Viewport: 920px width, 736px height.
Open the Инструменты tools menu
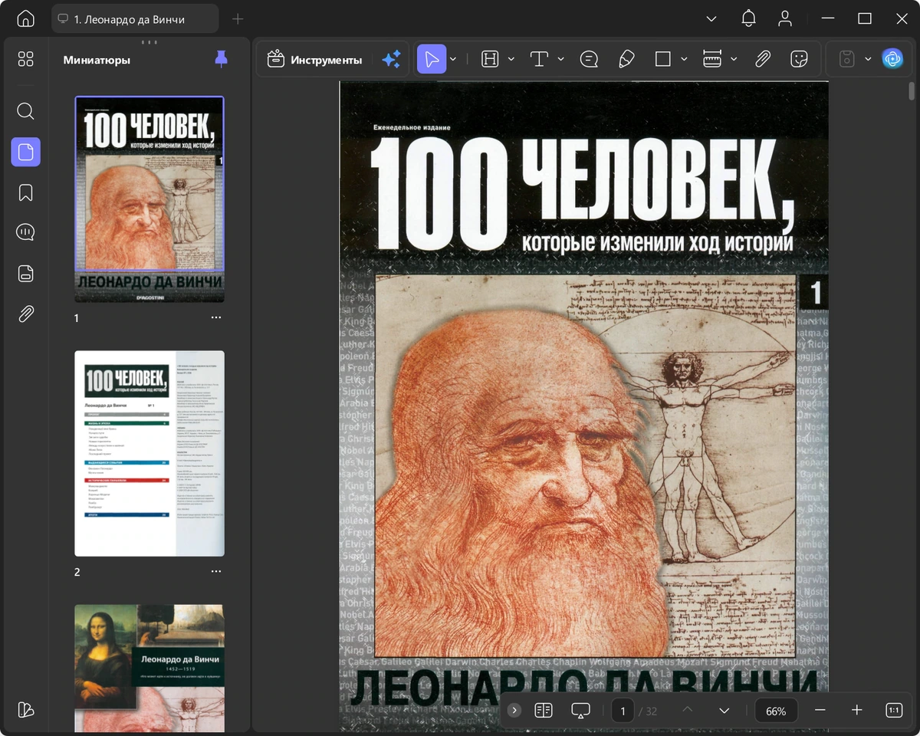point(314,59)
